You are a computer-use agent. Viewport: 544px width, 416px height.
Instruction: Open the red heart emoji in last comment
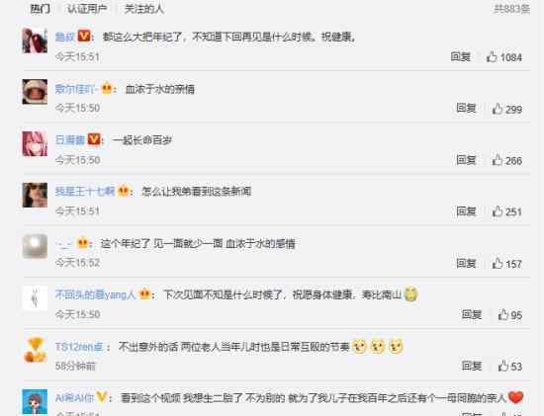515,397
